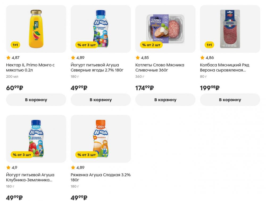Add Верона sausage to cart
Viewport: 266px width, 201px height.
230,100
